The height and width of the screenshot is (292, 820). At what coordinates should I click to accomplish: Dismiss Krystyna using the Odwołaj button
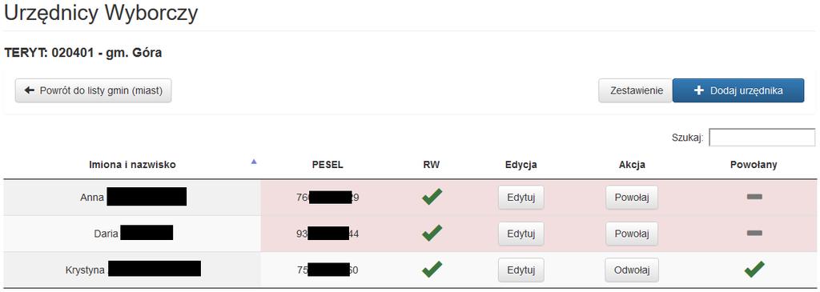[x=632, y=270]
